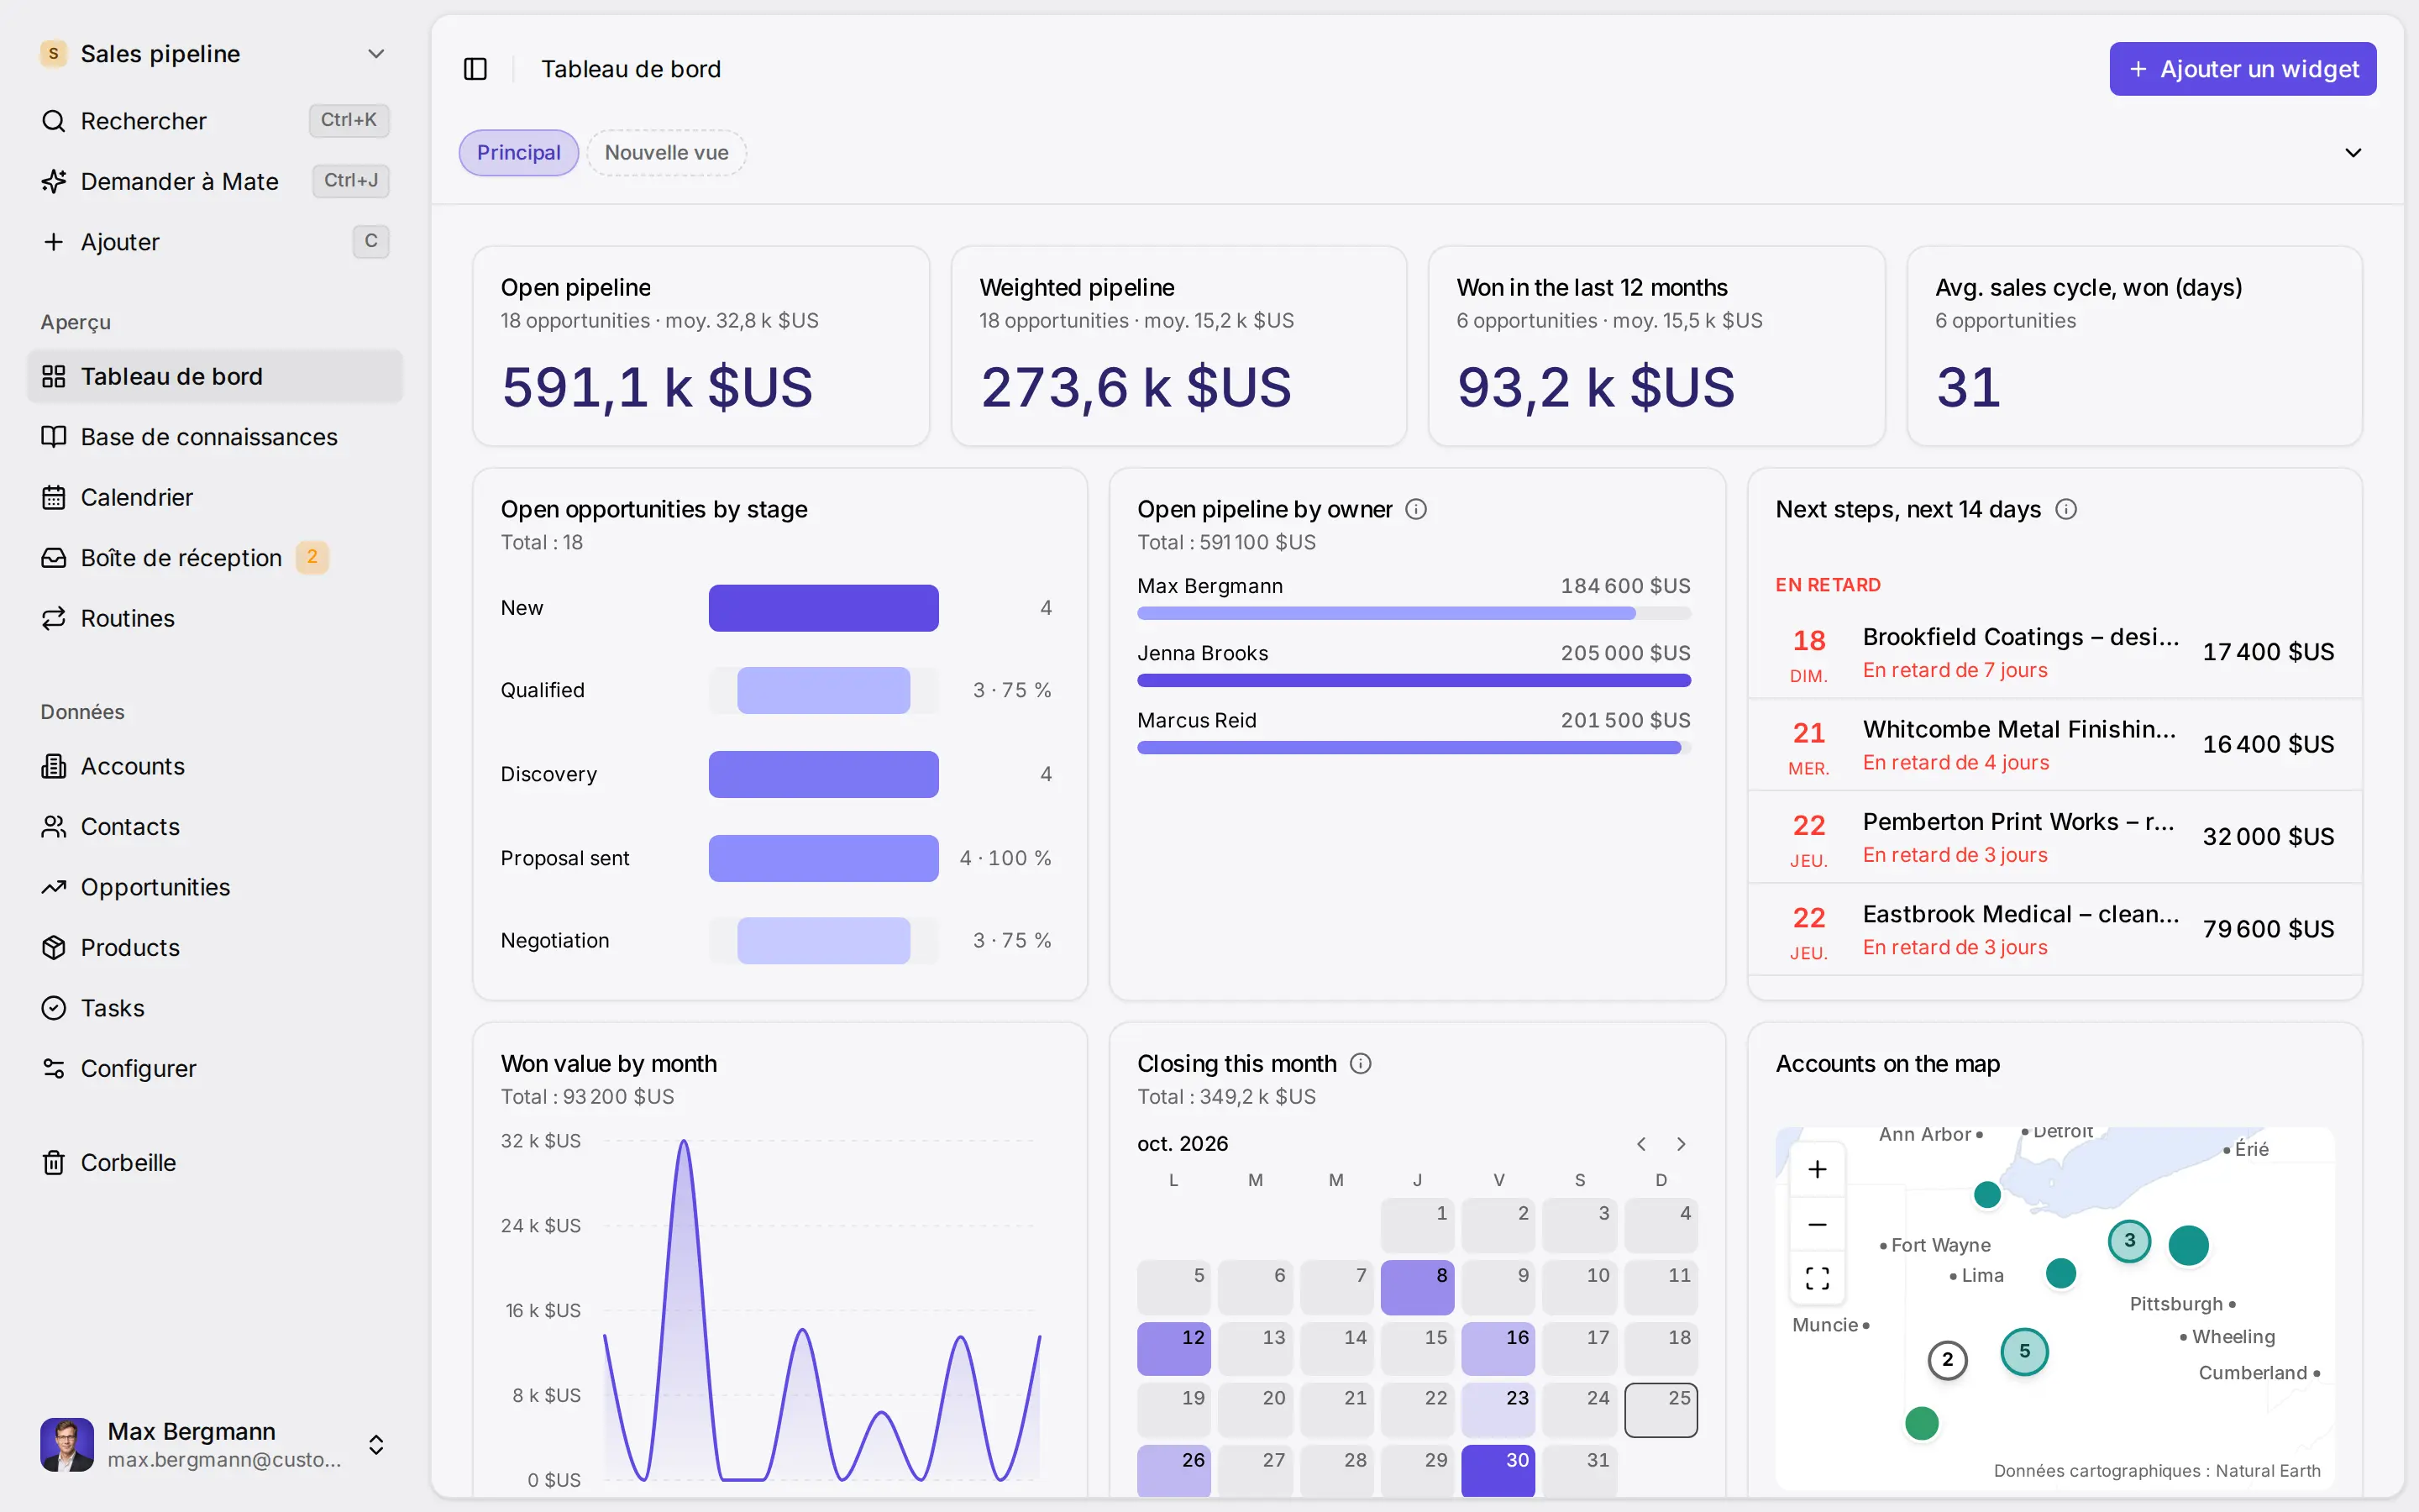The width and height of the screenshot is (2419, 1512).
Task: Open Contacts list
Action: (x=215, y=827)
